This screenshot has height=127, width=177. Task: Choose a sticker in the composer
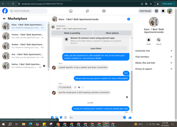(61, 118)
